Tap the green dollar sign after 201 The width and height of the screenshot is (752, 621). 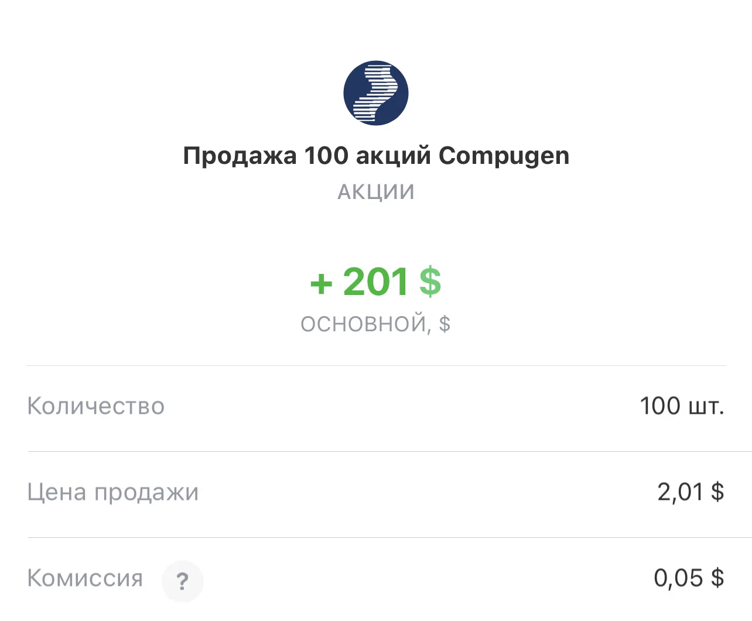(x=430, y=282)
